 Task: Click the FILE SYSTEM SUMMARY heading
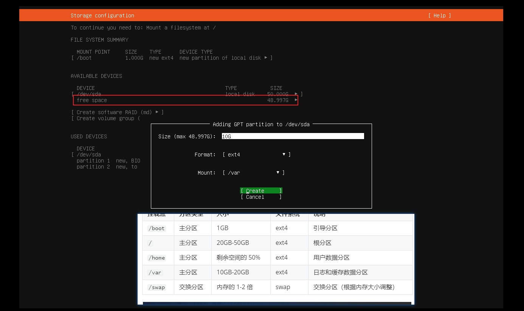pyautogui.click(x=99, y=40)
